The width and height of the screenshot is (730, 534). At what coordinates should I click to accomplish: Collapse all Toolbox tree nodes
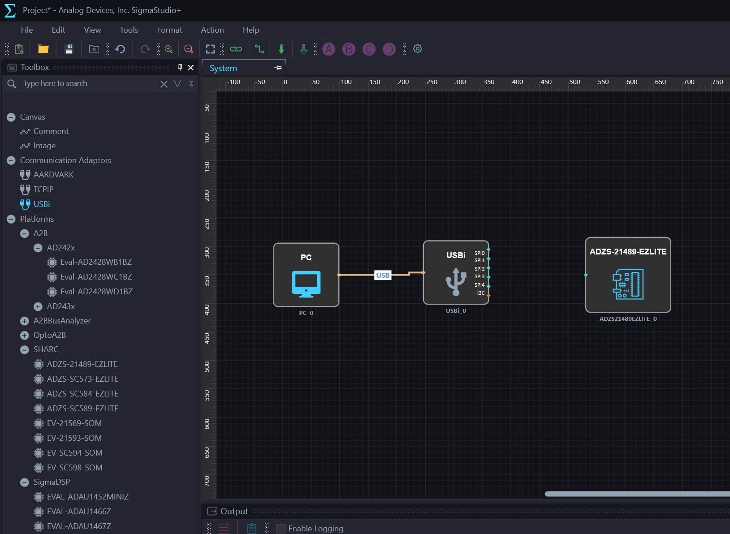pyautogui.click(x=191, y=84)
